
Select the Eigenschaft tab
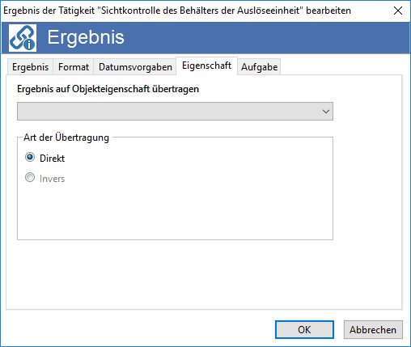(x=206, y=66)
